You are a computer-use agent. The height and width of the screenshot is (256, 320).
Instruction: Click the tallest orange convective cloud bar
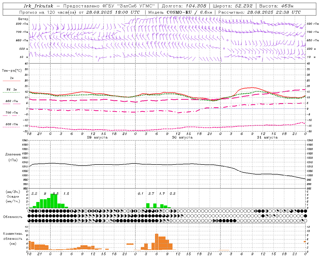click(156, 242)
